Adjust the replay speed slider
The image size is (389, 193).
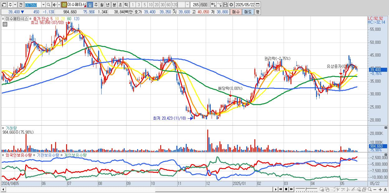pyautogui.click(x=306, y=189)
